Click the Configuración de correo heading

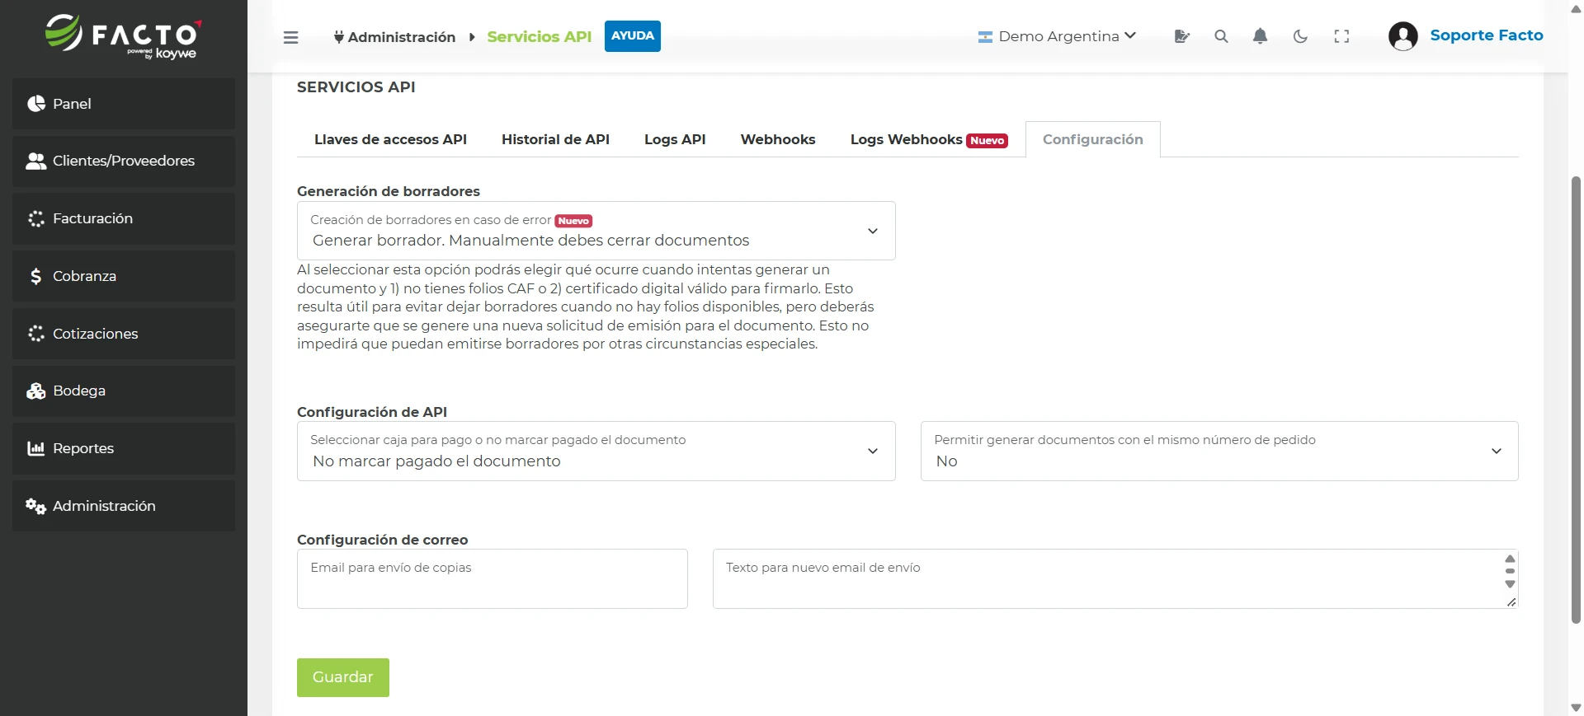click(383, 540)
